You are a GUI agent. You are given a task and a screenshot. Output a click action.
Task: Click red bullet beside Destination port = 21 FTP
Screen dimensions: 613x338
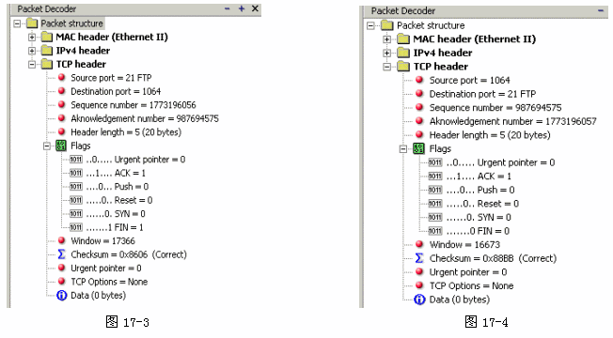(x=419, y=94)
